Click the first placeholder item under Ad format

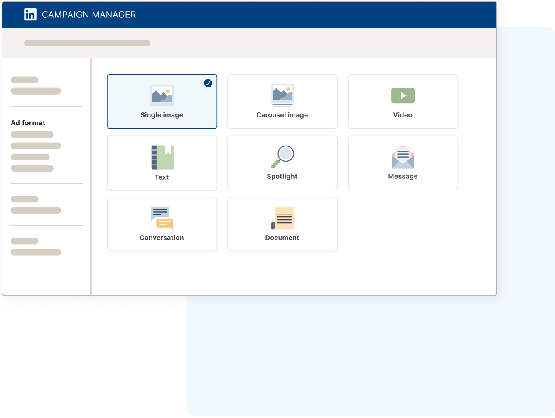tap(32, 135)
